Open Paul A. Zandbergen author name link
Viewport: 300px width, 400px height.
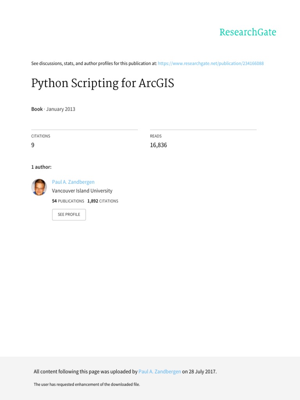[x=73, y=182]
